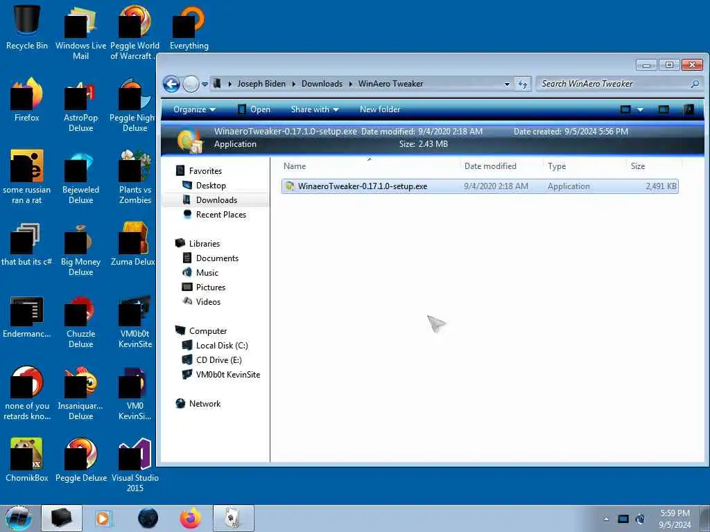Select Zuma Deluxe desktop icon
The width and height of the screenshot is (710, 532).
133,245
